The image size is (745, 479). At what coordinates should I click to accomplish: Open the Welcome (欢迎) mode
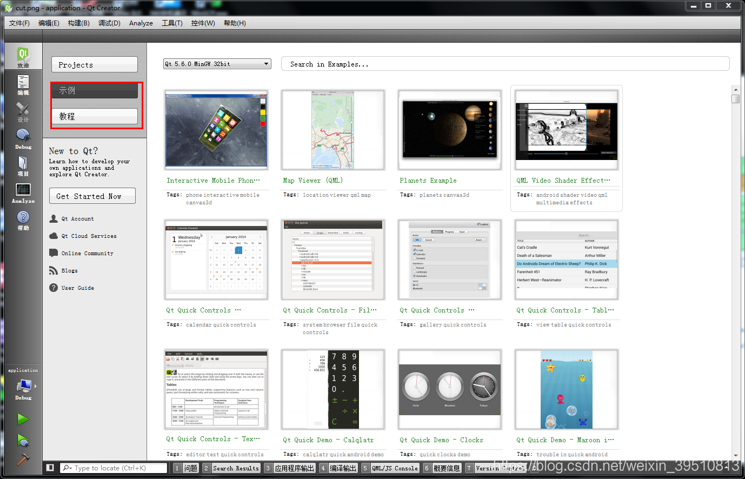point(23,56)
